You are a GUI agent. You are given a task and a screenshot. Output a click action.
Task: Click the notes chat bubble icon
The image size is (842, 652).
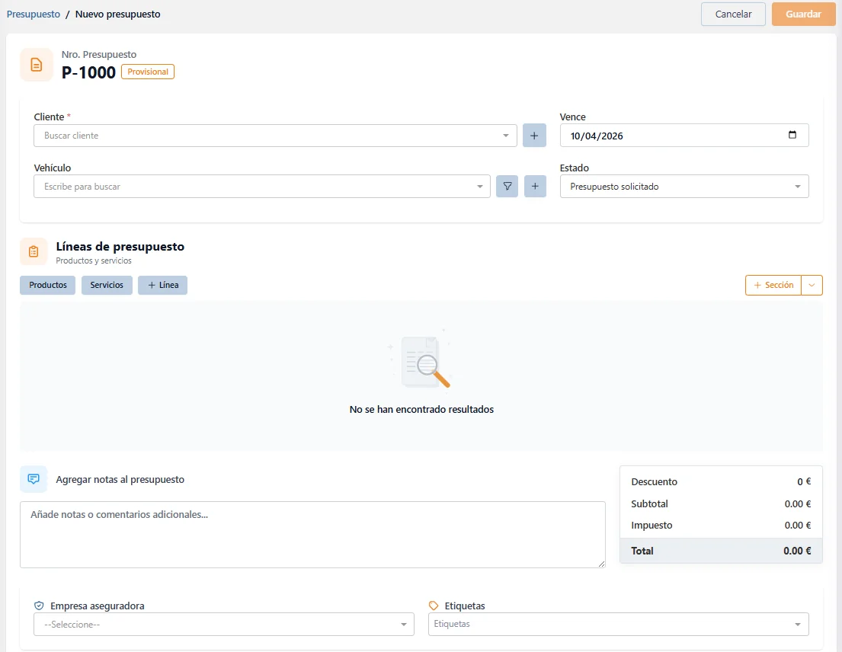34,479
